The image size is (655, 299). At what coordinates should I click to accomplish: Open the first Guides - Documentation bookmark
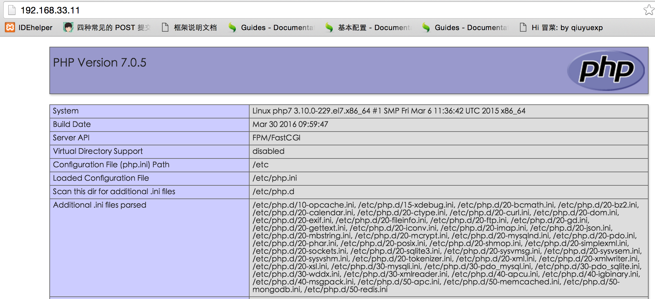(271, 28)
